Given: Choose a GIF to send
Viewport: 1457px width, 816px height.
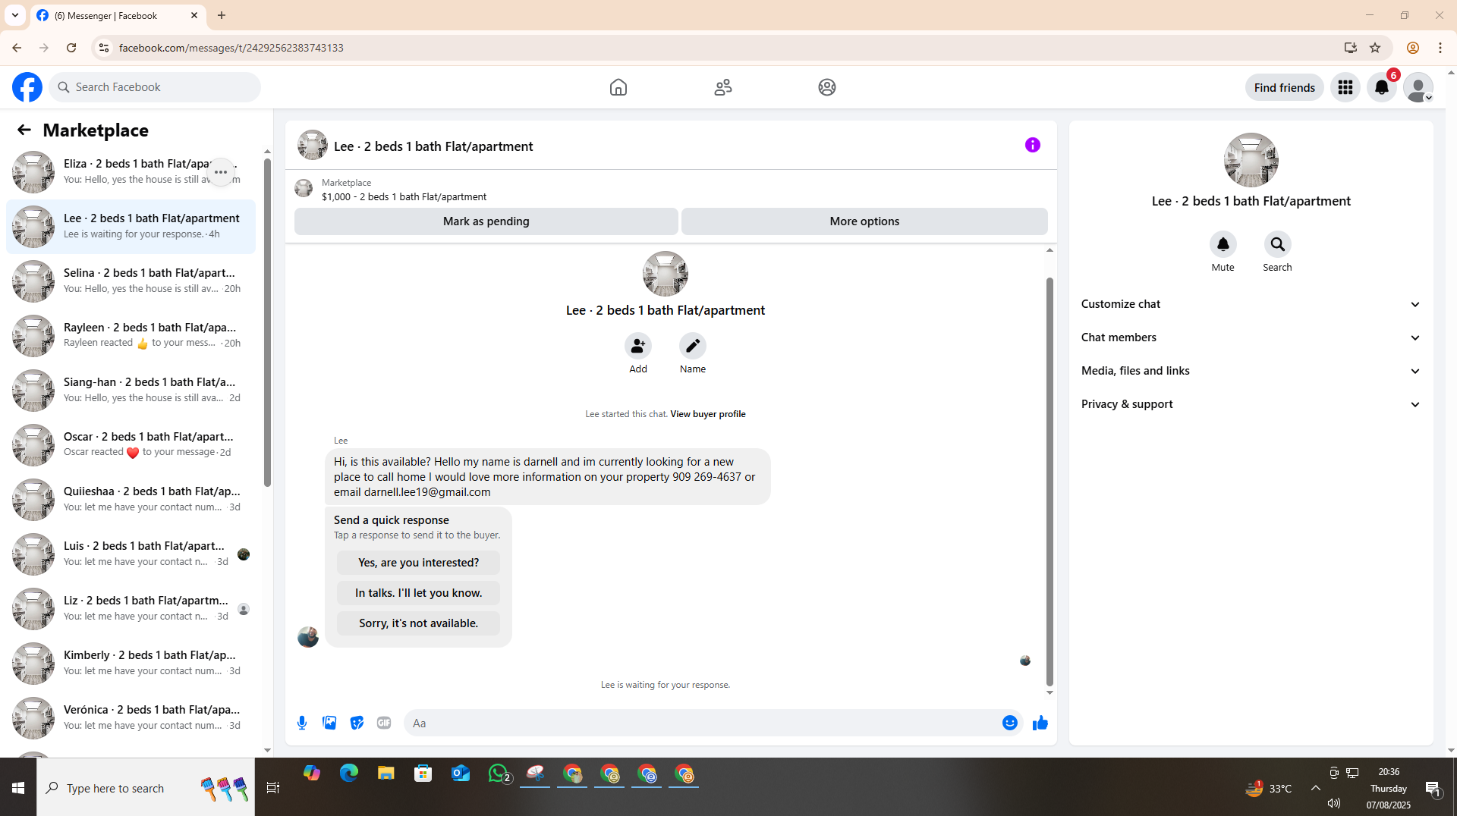Looking at the screenshot, I should coord(384,723).
